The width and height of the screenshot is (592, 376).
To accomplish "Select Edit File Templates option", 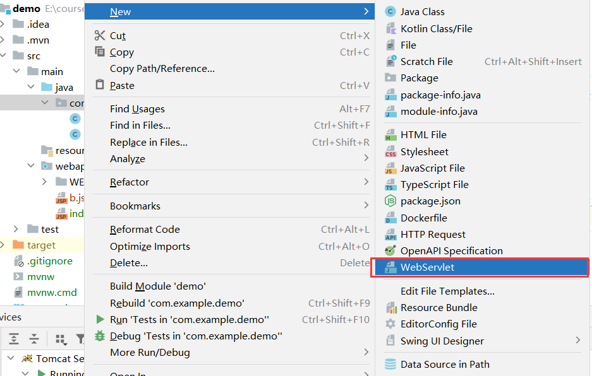I will coord(447,291).
